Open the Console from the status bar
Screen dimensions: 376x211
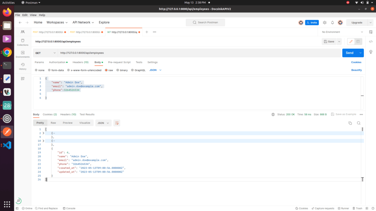click(x=69, y=208)
